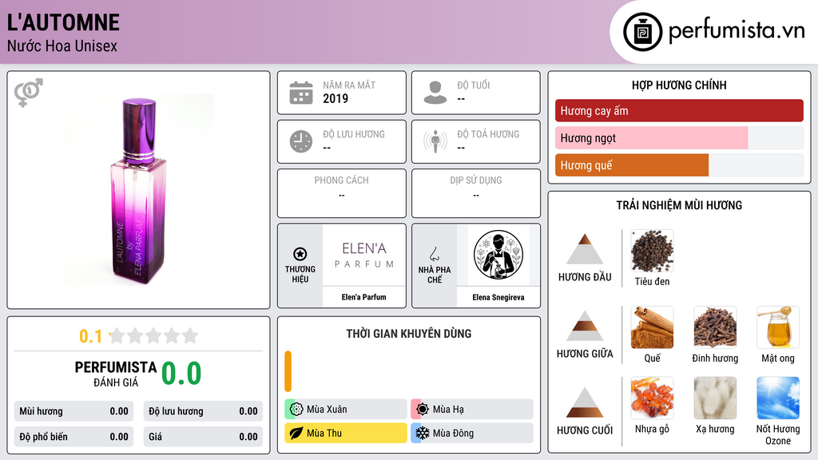The image size is (818, 460).
Task: Click the star badge icon above Thương hiệu
Action: [300, 254]
